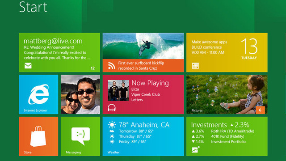Launch Internet Explorer logo tile
286x161 pixels.
(x=38, y=94)
